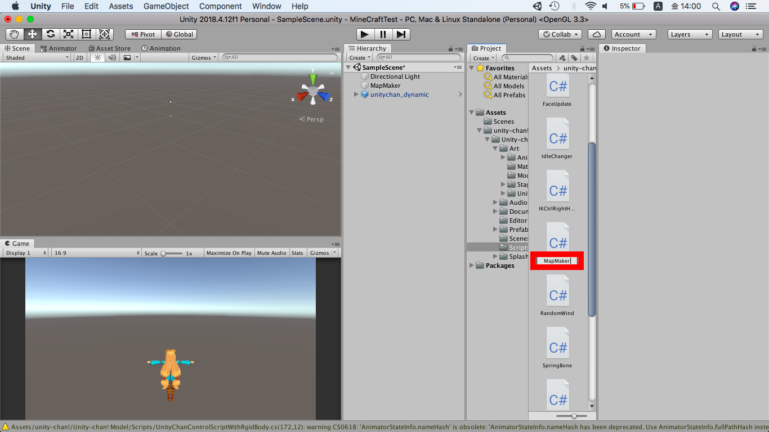Image resolution: width=769 pixels, height=432 pixels.
Task: Select the Rotate tool
Action: coord(50,34)
